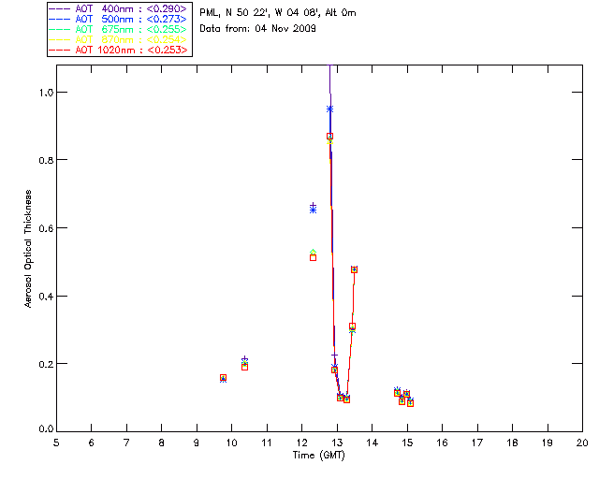The height and width of the screenshot is (479, 599).
Task: Click the first data marker at time 14.7
Action: coord(397,393)
